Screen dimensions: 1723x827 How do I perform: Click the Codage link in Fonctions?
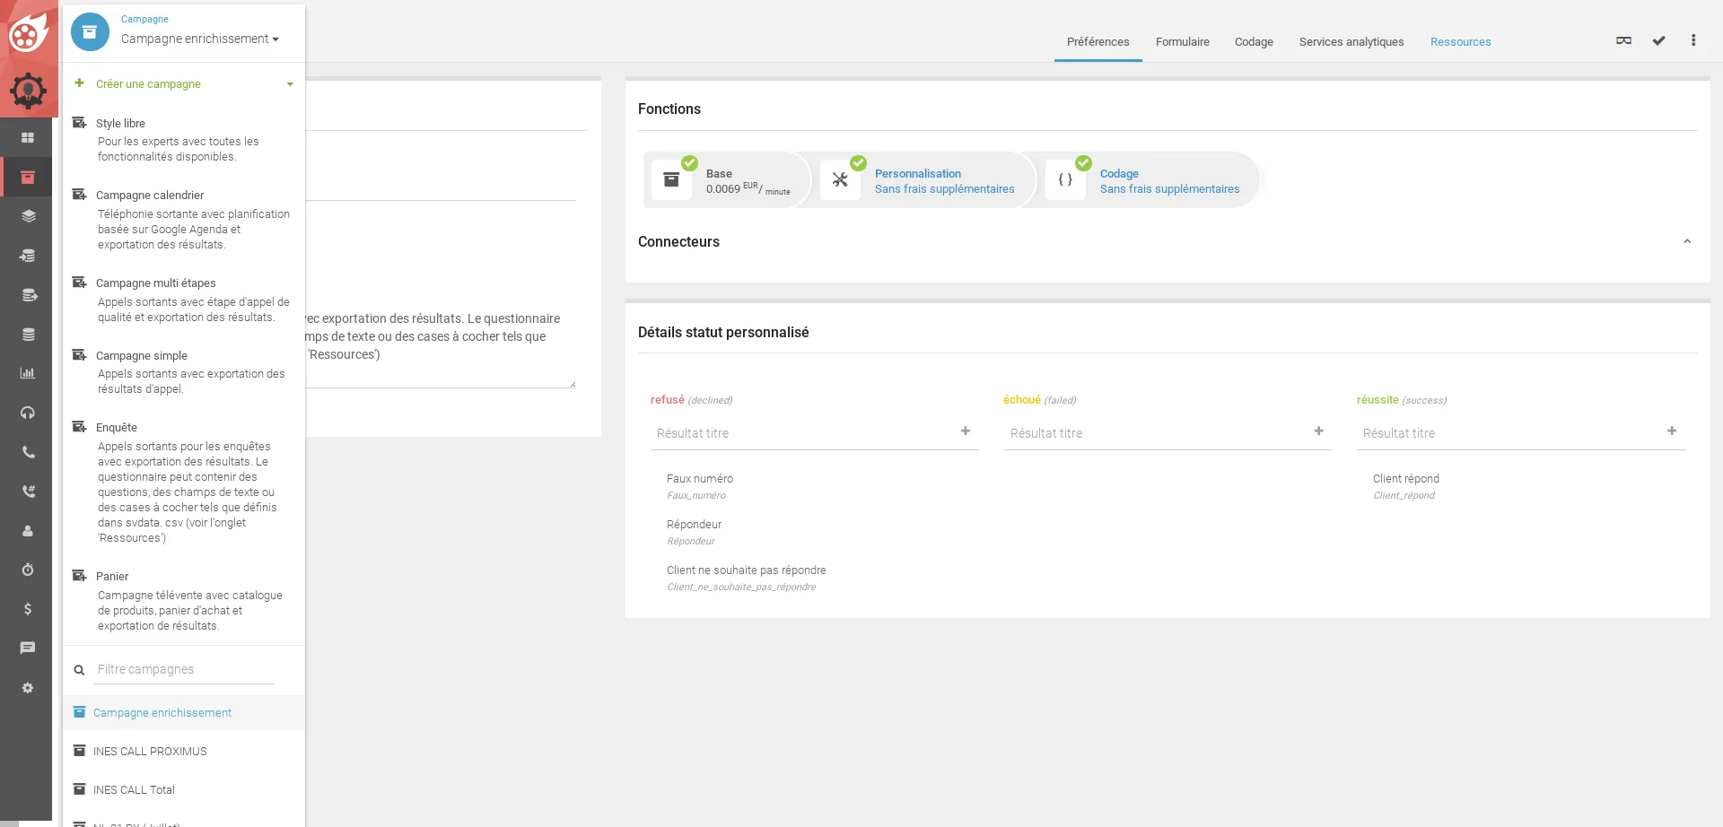pyautogui.click(x=1119, y=174)
